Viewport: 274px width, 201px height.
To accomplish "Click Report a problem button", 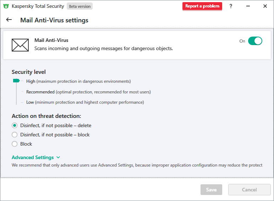I will click(202, 6).
